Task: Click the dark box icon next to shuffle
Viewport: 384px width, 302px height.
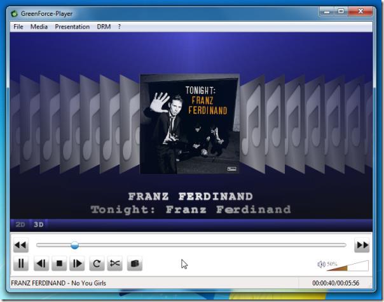Action: (135, 263)
